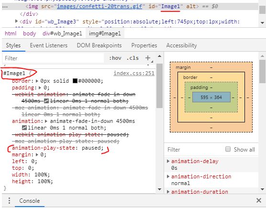Expand the margin shorthand property

point(37,154)
